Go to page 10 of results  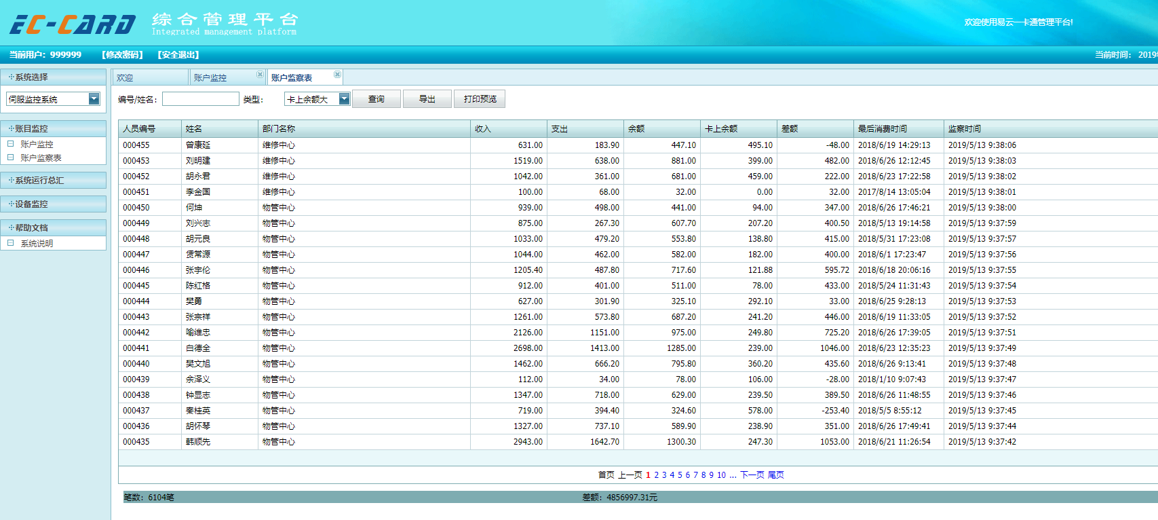pyautogui.click(x=722, y=475)
